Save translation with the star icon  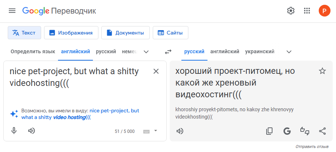(x=322, y=71)
